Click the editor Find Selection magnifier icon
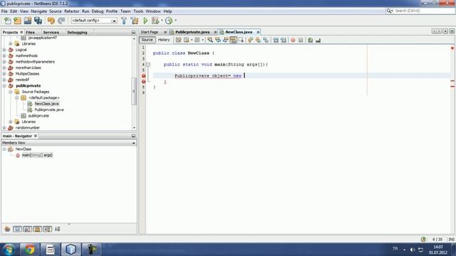The image size is (456, 256). (x=210, y=40)
